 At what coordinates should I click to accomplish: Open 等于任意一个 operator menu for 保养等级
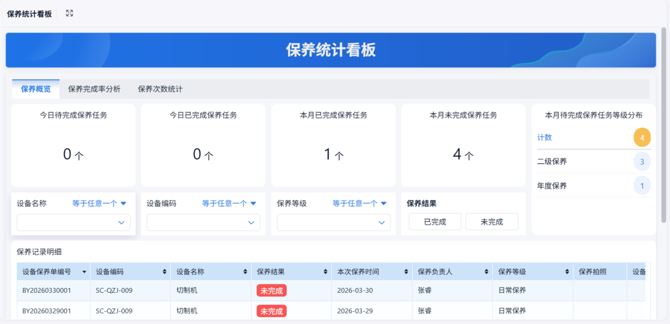360,204
